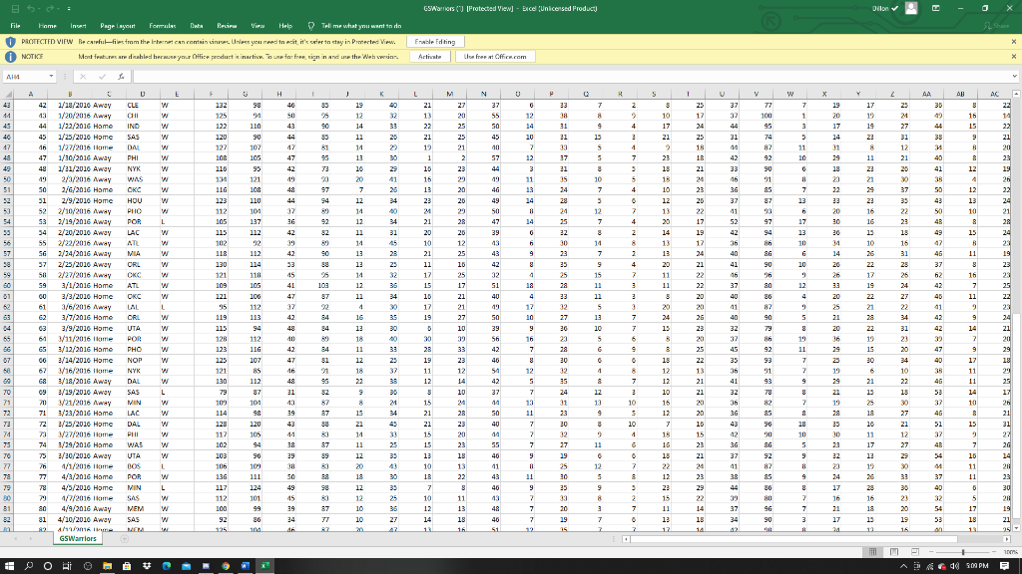The width and height of the screenshot is (1022, 574).
Task: Open Google Chrome from the taskbar
Action: (226, 566)
